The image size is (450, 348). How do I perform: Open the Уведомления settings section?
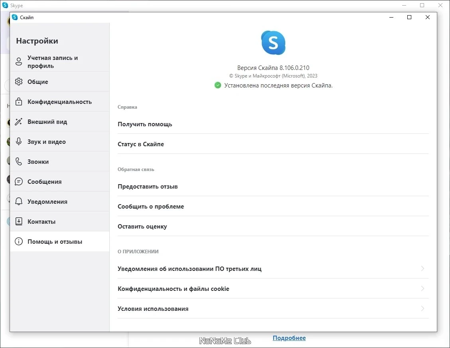coord(60,201)
